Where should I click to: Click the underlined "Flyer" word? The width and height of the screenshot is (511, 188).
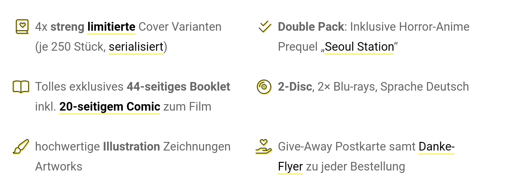[290, 167]
